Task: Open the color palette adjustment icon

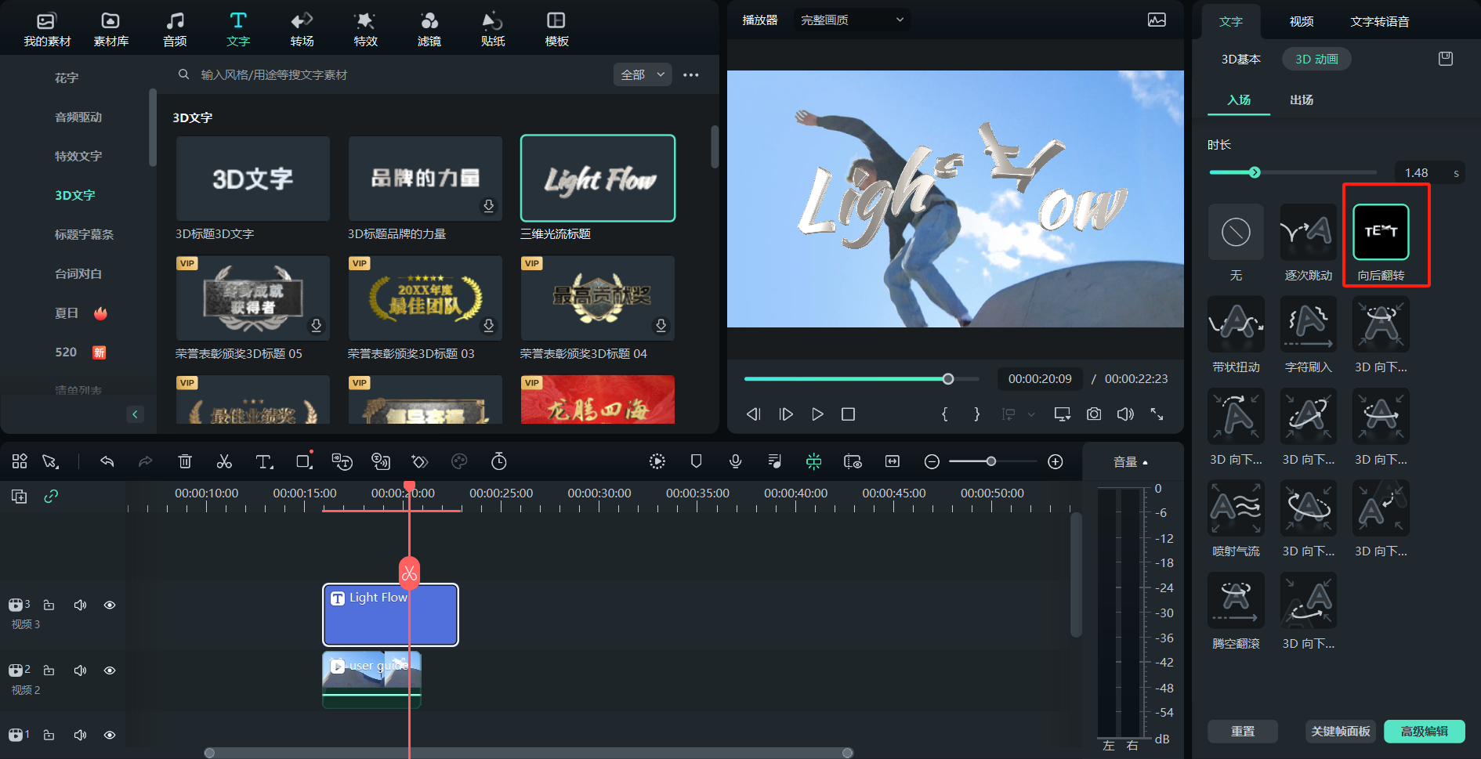Action: (459, 461)
